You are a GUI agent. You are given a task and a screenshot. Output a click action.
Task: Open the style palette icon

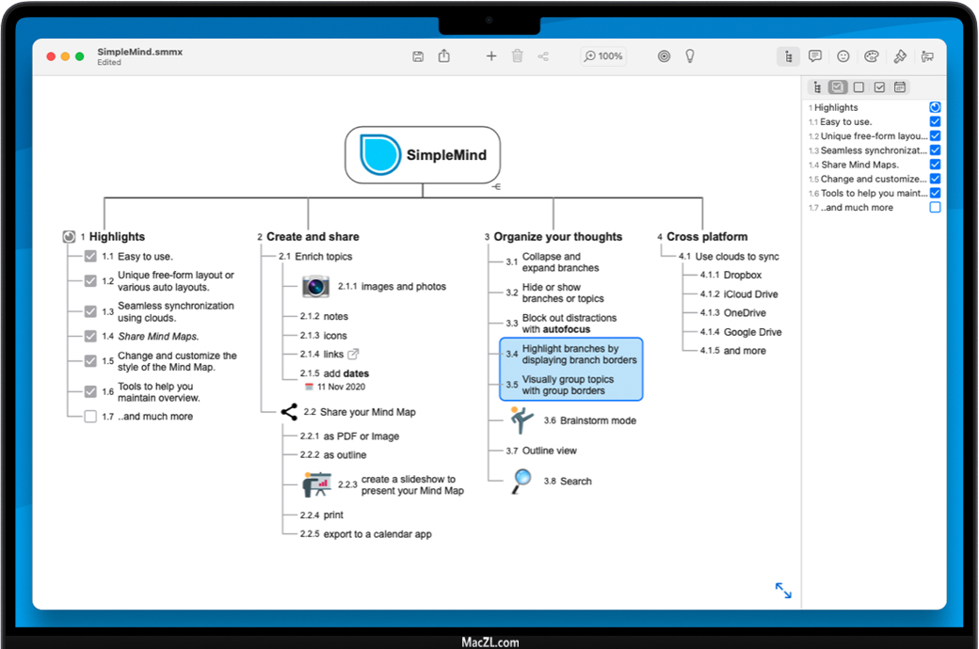(x=872, y=56)
